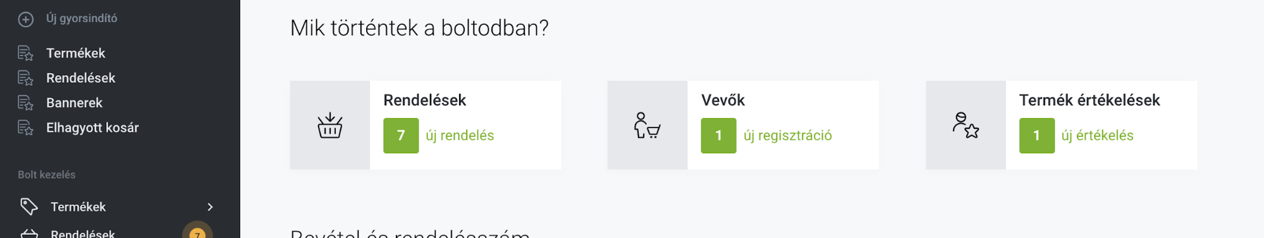The image size is (1264, 238).
Task: Click the person with star icon for reviews
Action: point(966,125)
